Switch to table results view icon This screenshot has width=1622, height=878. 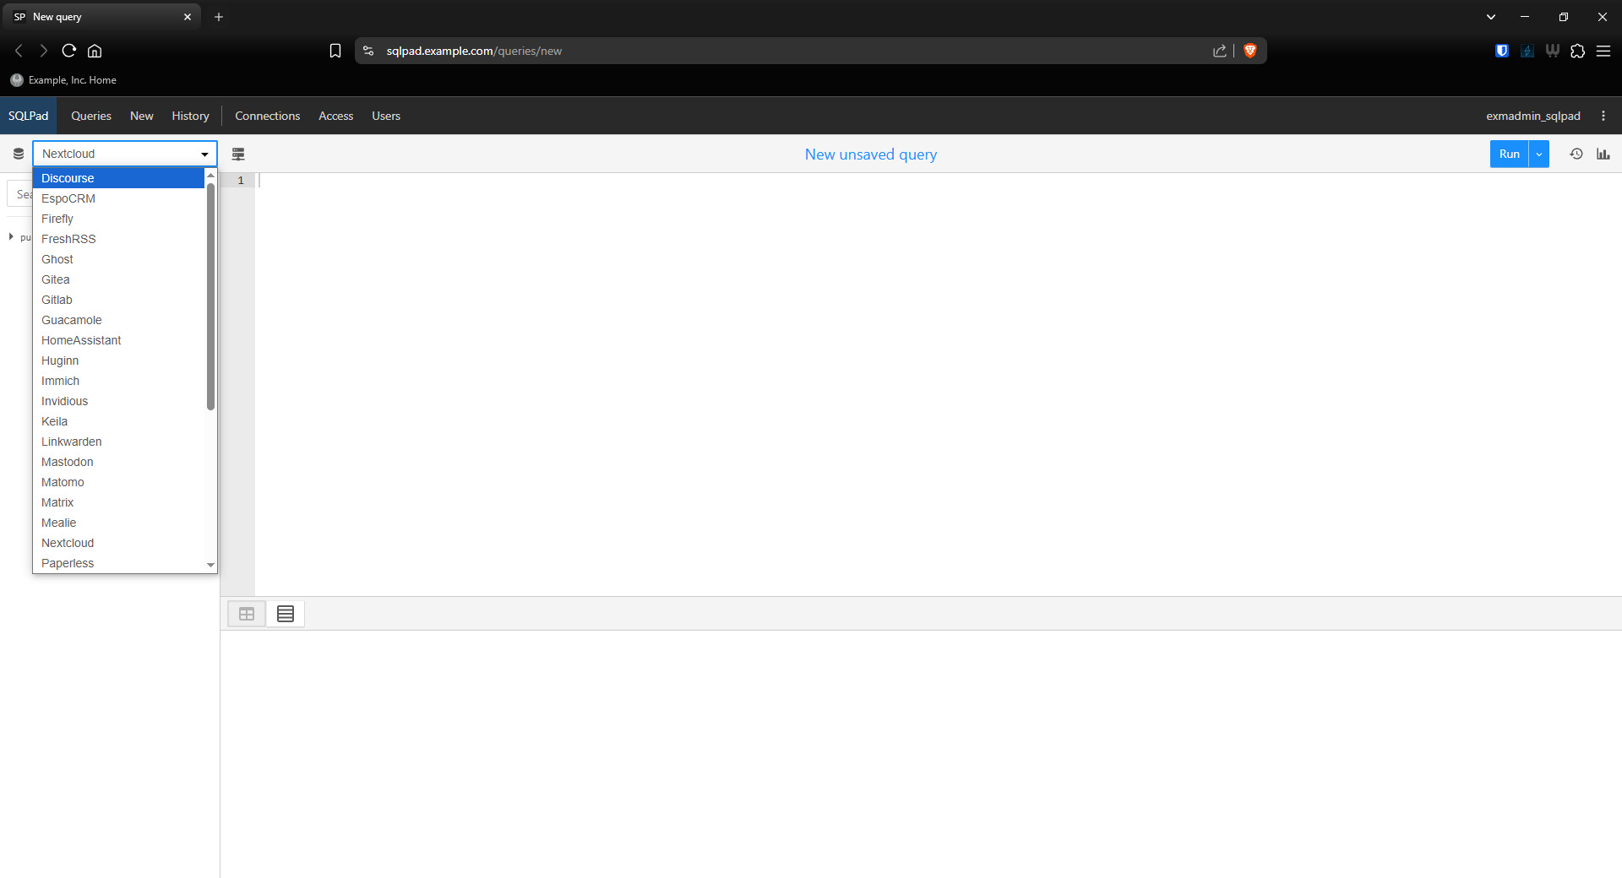pos(247,614)
